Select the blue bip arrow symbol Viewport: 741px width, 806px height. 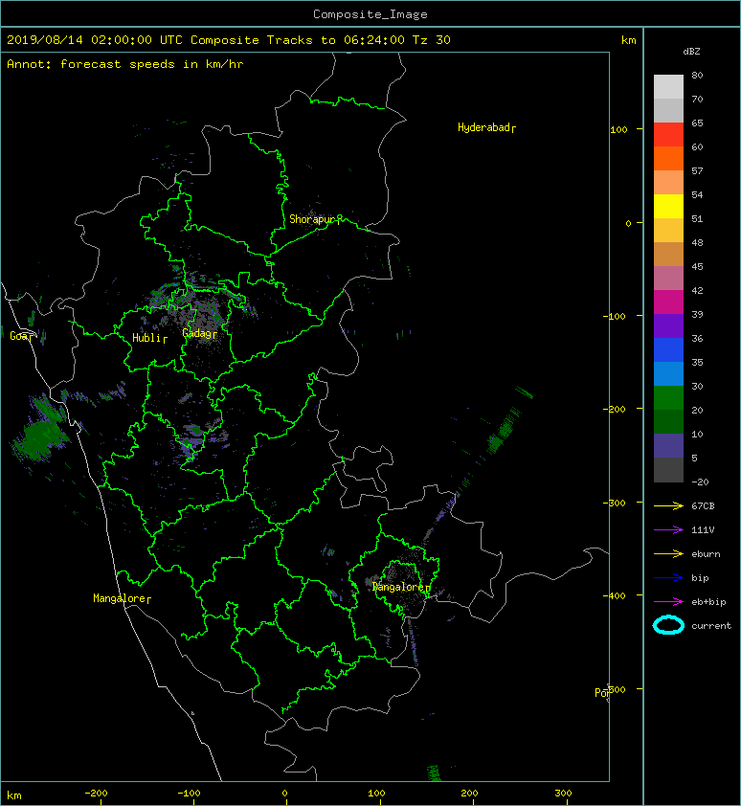click(668, 578)
